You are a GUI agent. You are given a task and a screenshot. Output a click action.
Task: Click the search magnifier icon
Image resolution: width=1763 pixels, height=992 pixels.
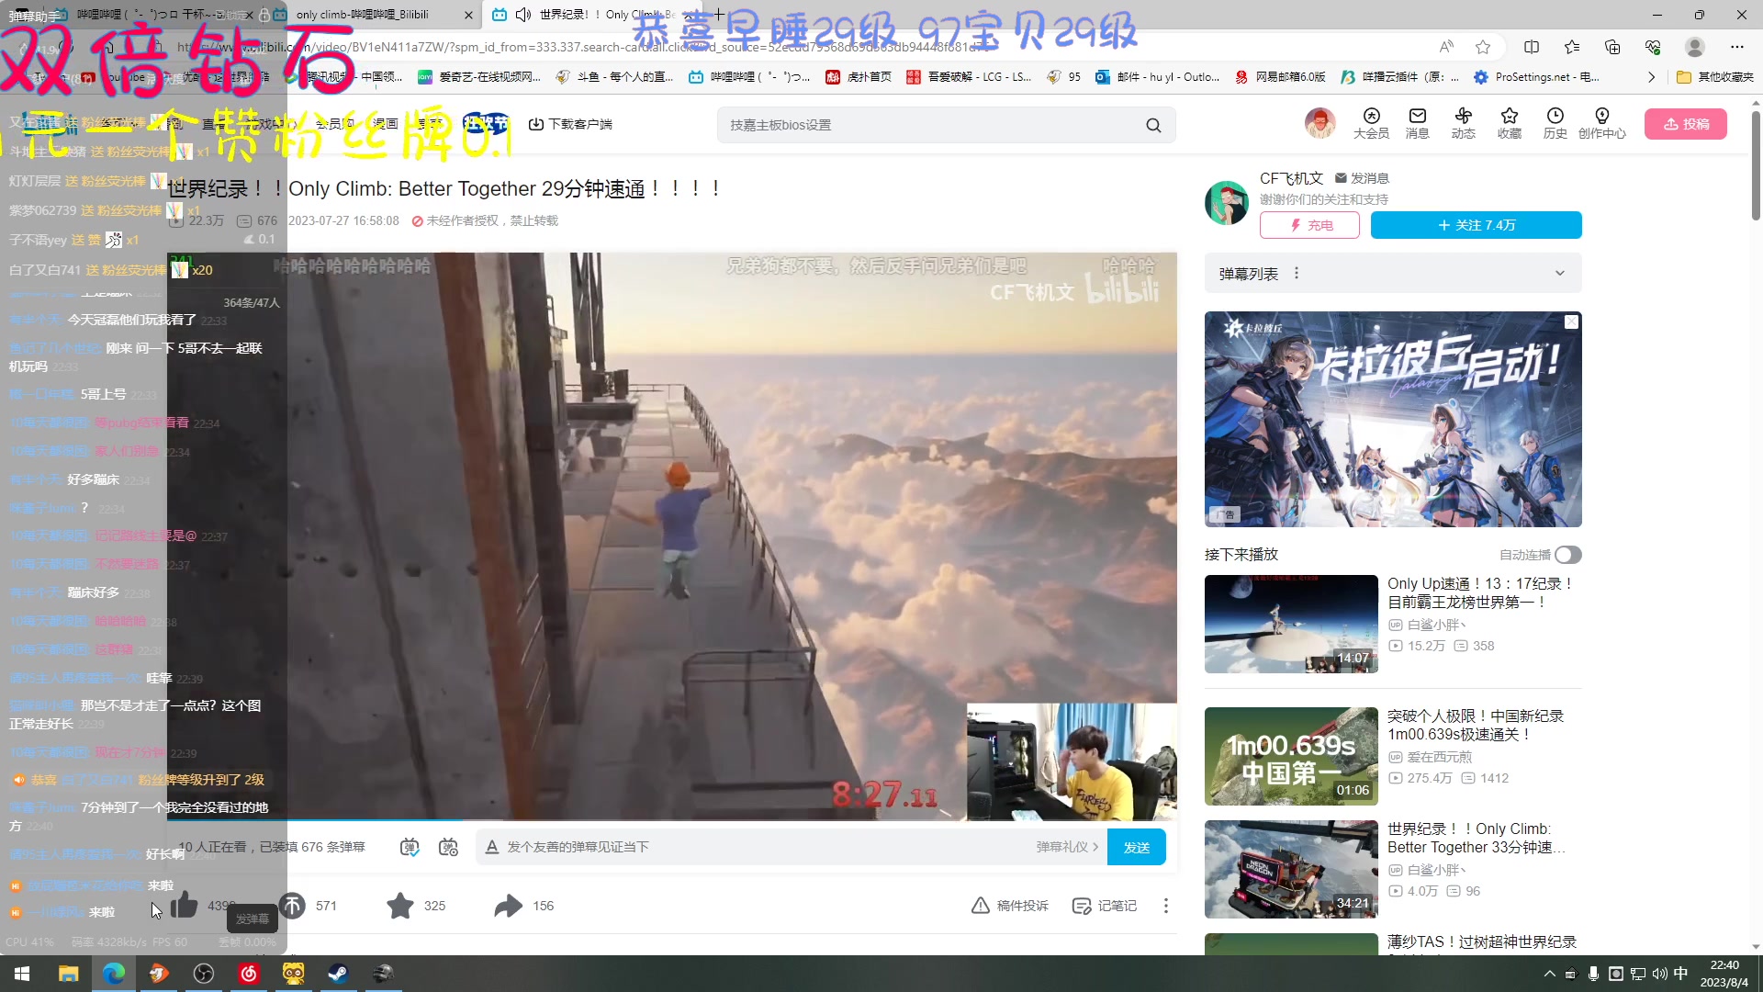(x=1153, y=125)
